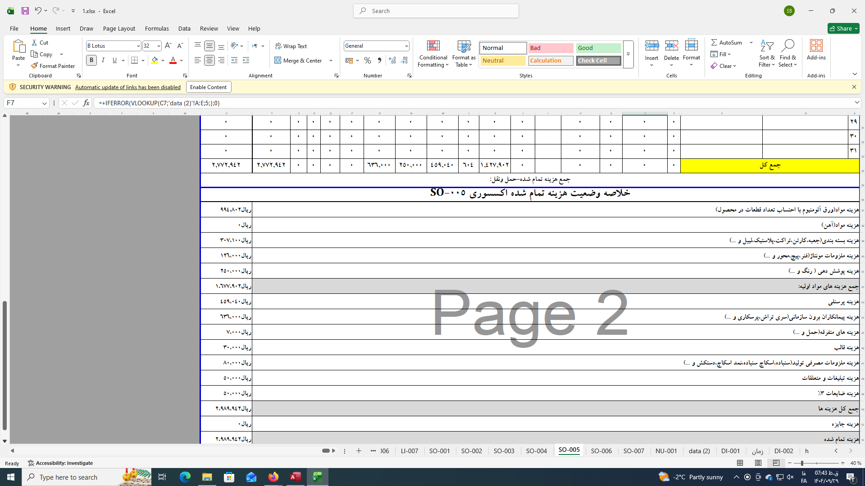The height and width of the screenshot is (486, 865).
Task: Click the Percent Style icon
Action: pyautogui.click(x=368, y=60)
